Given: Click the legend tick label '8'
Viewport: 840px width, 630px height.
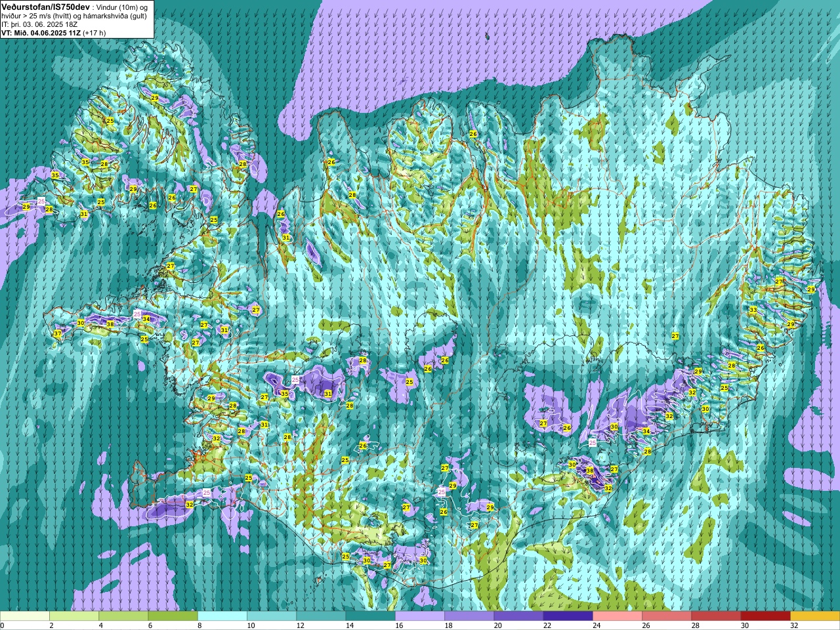Looking at the screenshot, I should click(198, 625).
